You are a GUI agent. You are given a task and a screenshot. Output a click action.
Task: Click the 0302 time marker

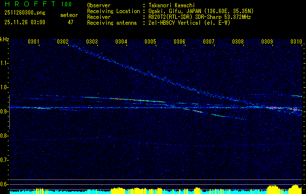pyautogui.click(x=63, y=41)
